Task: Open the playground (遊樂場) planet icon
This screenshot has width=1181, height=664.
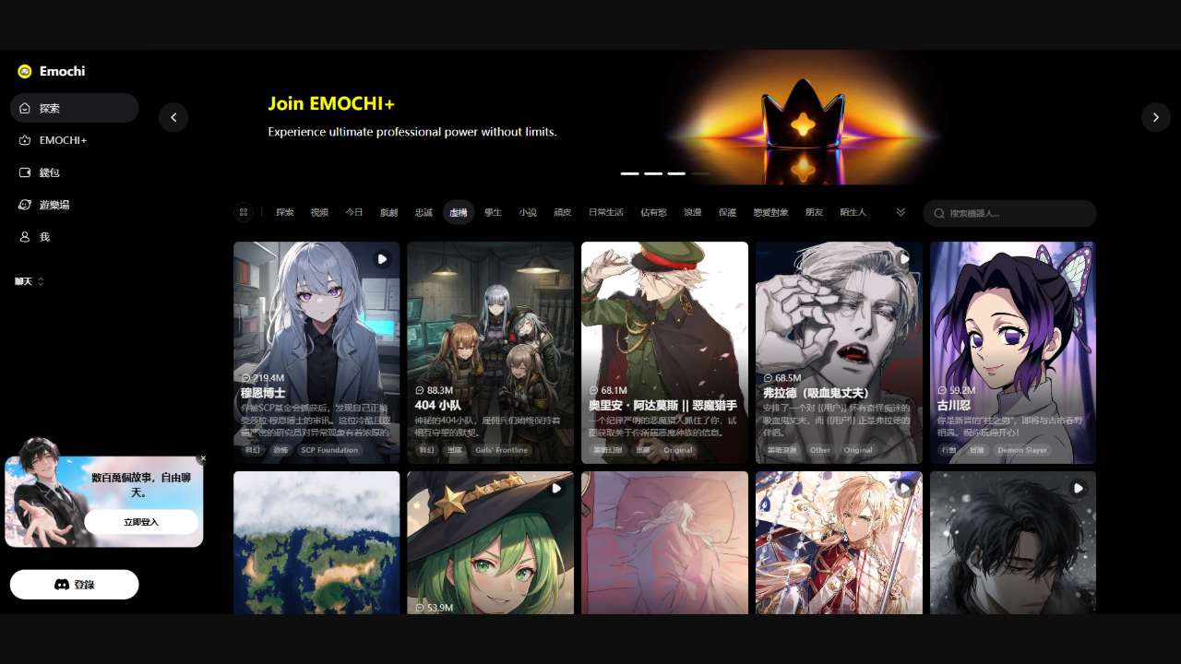Action: tap(25, 205)
